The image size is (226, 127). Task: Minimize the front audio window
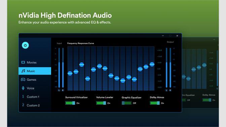pos(163,36)
